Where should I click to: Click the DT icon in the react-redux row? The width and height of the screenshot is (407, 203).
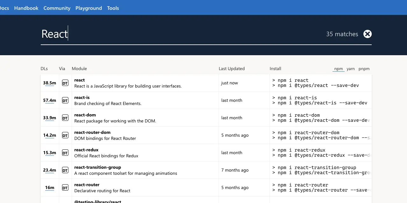pyautogui.click(x=65, y=153)
